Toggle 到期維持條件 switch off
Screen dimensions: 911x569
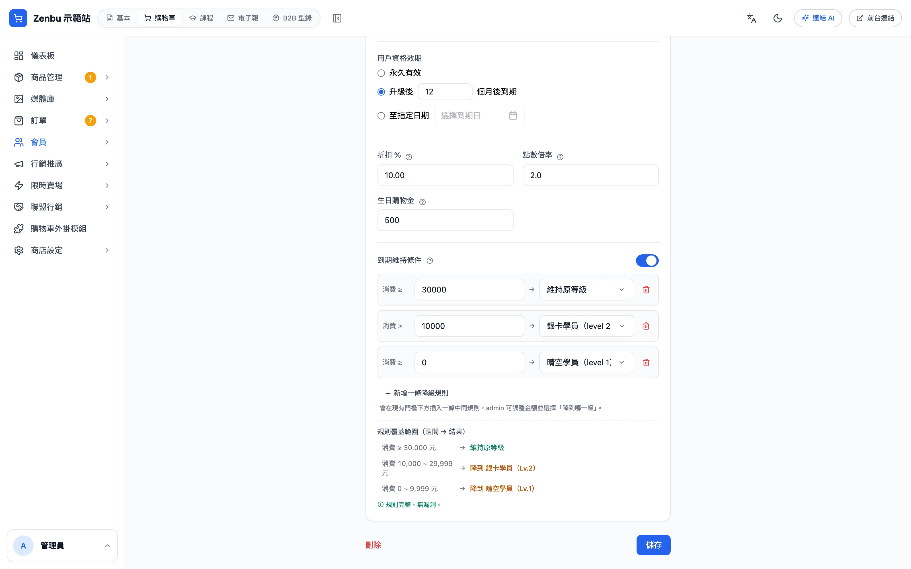[x=647, y=260]
